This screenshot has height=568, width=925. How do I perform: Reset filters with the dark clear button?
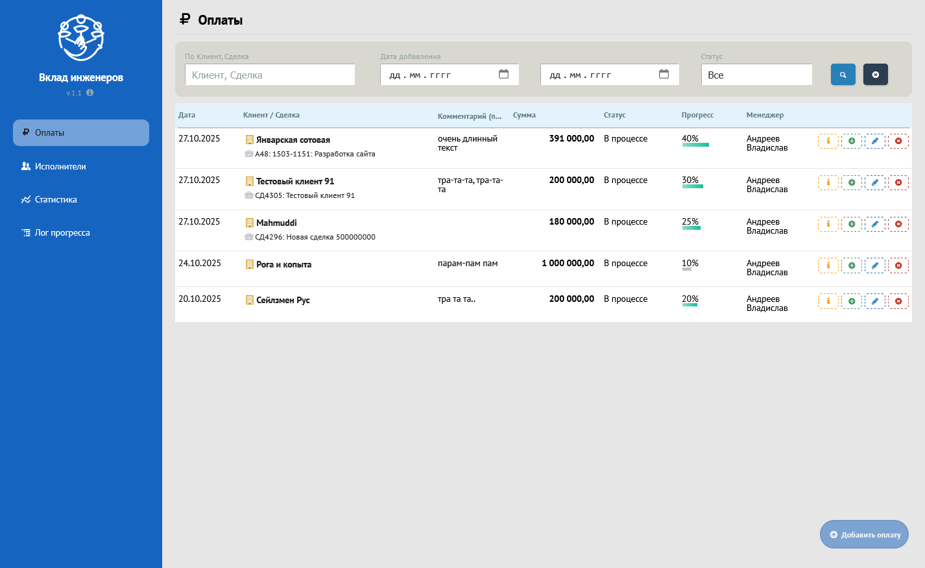click(875, 75)
